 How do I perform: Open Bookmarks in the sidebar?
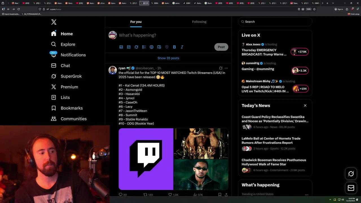(x=67, y=108)
